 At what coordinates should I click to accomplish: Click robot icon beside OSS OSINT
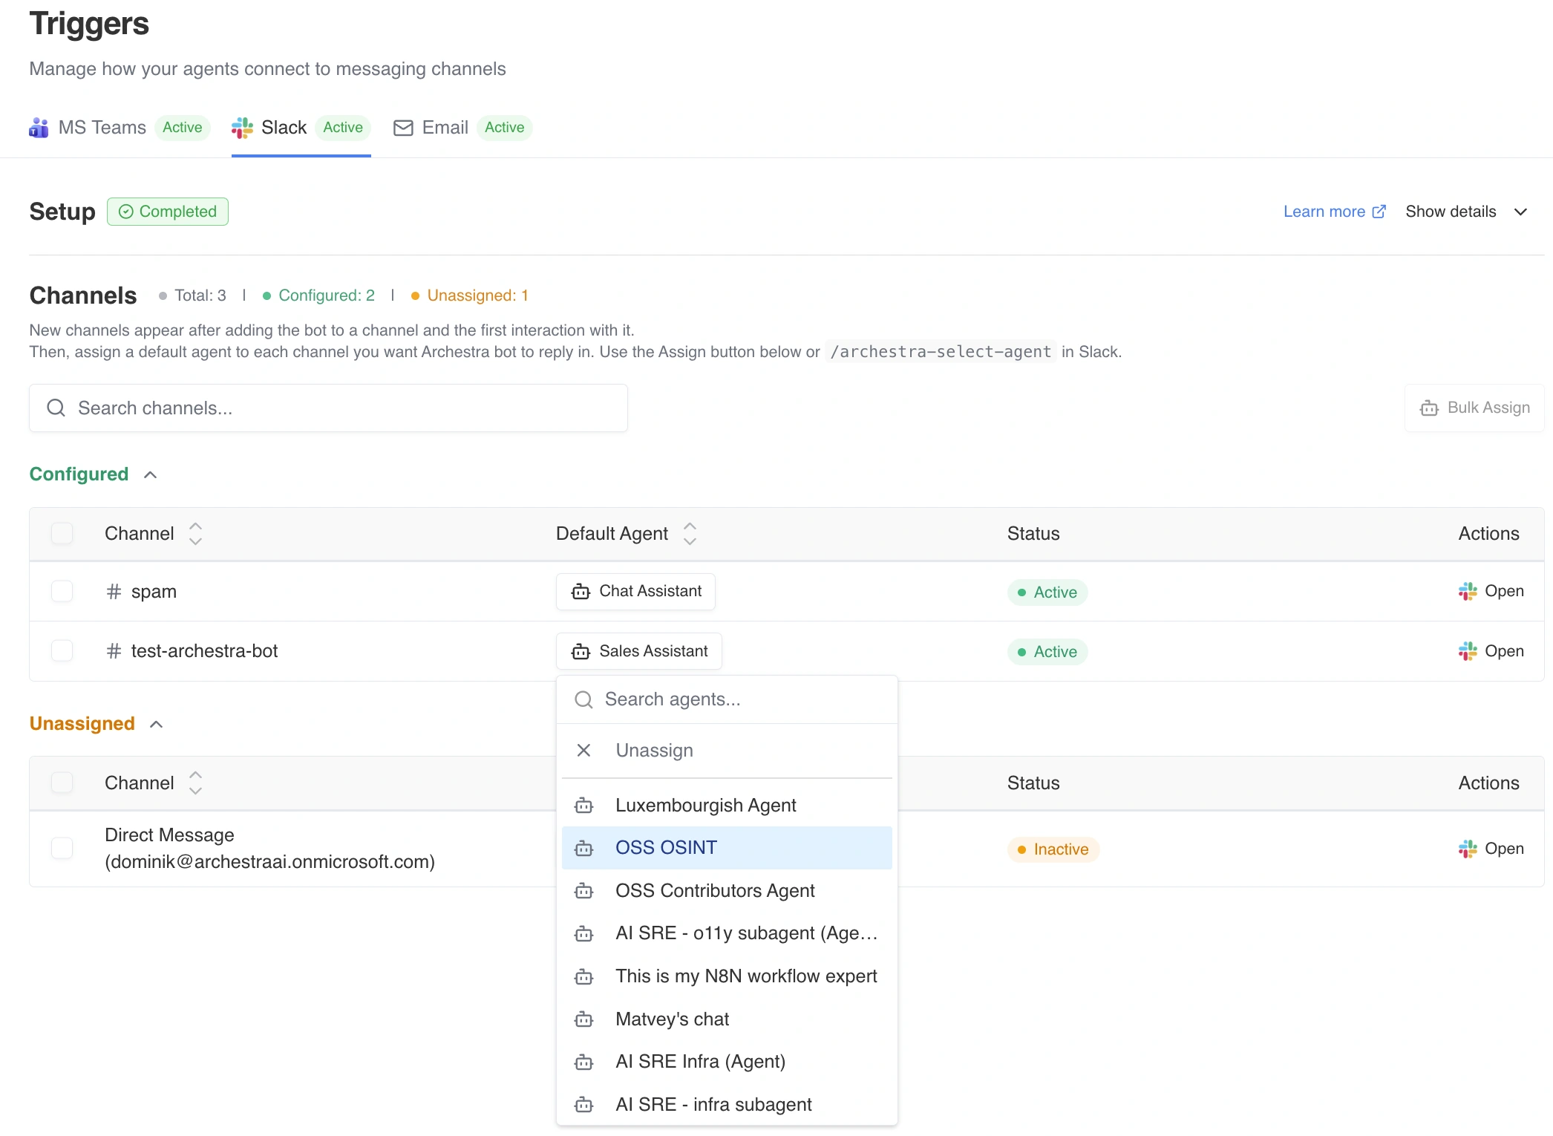pyautogui.click(x=584, y=848)
